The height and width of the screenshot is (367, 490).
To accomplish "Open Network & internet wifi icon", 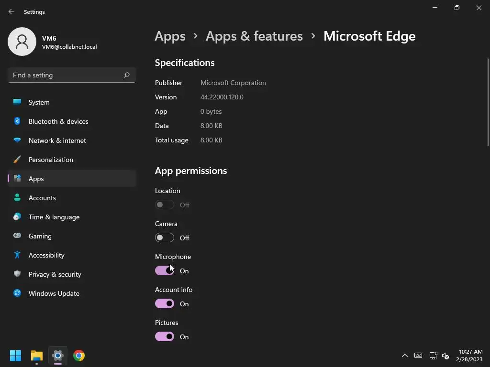I will [17, 140].
